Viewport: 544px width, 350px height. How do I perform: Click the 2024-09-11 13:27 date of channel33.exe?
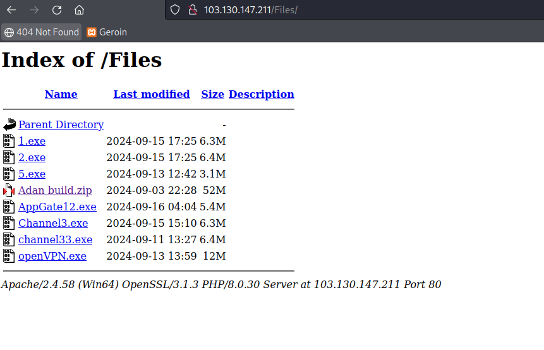[x=152, y=239]
